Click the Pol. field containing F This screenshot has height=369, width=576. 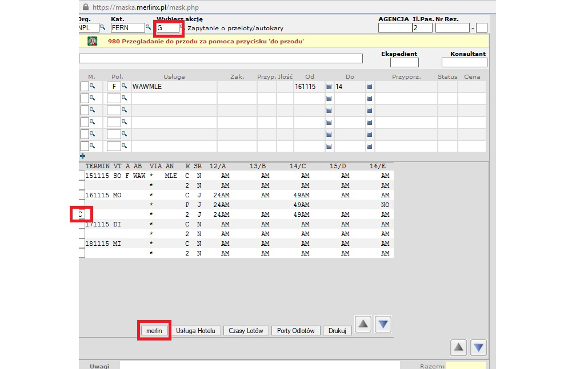[114, 87]
